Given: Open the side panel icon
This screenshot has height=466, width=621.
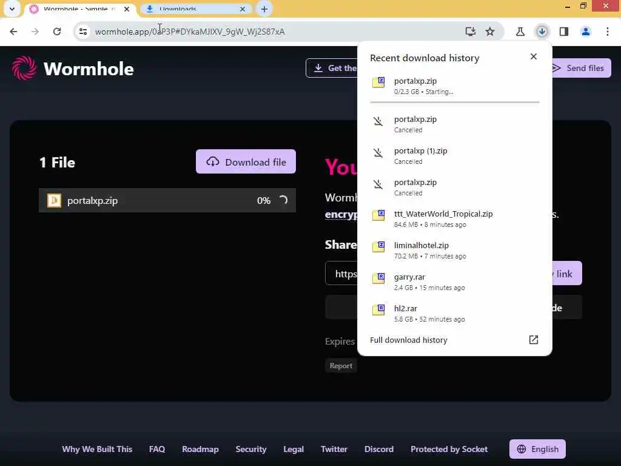Looking at the screenshot, I should click(x=564, y=32).
